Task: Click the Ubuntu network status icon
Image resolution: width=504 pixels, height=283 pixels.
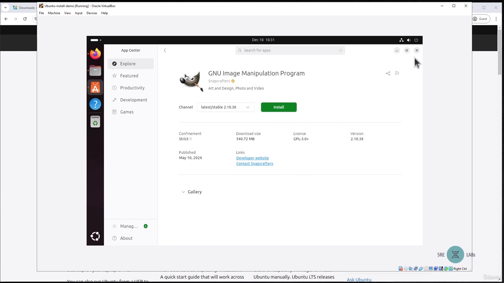Action: pyautogui.click(x=401, y=40)
